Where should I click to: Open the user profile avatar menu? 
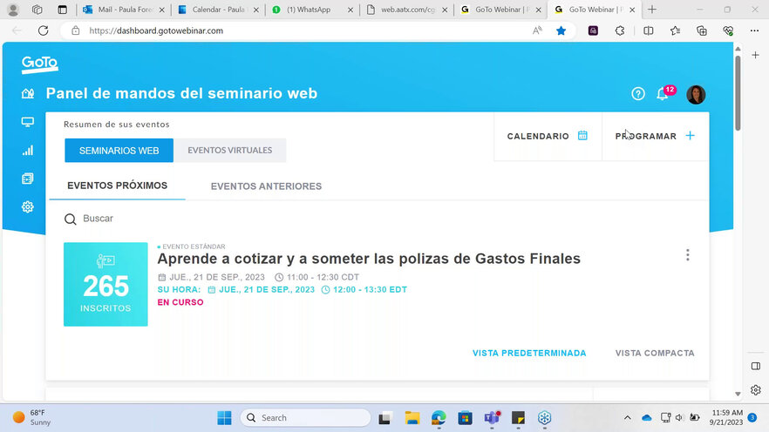coord(696,94)
